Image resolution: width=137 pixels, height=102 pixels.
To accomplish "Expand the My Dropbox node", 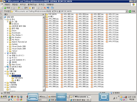I will [7, 37].
